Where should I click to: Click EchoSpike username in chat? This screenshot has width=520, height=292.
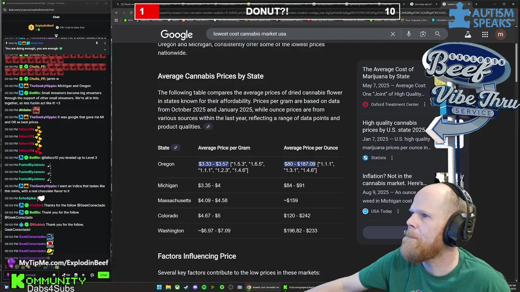(27, 198)
